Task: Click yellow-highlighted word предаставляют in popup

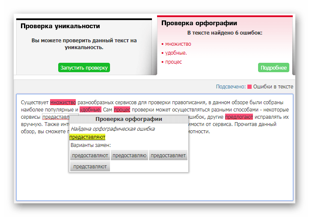Action: pyautogui.click(x=87, y=137)
